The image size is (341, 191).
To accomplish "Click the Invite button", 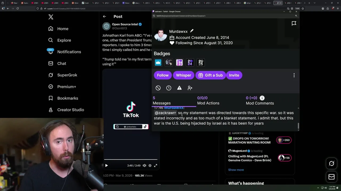I will click(x=234, y=75).
